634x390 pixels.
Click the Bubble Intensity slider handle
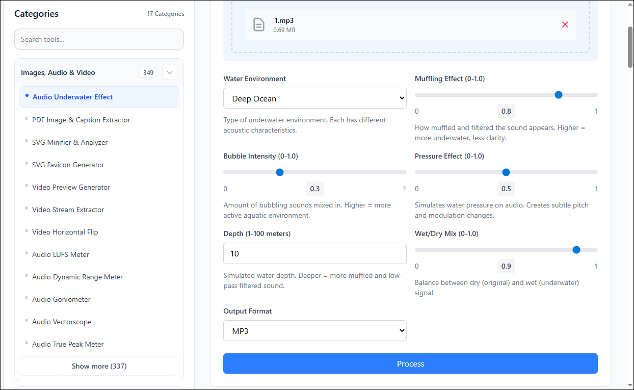280,172
